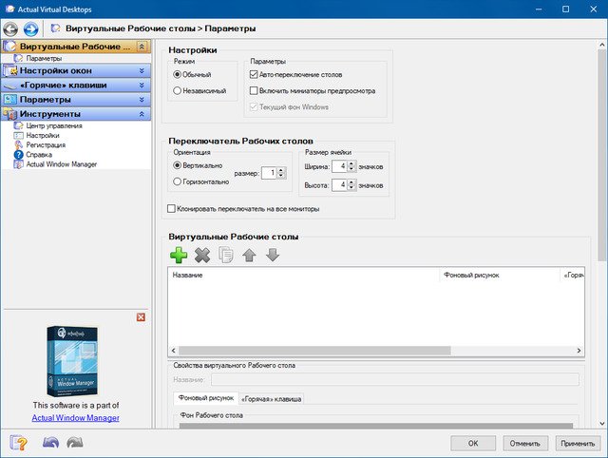Expand the «Горячие» клавиши section
The image size is (608, 458).
pos(142,85)
